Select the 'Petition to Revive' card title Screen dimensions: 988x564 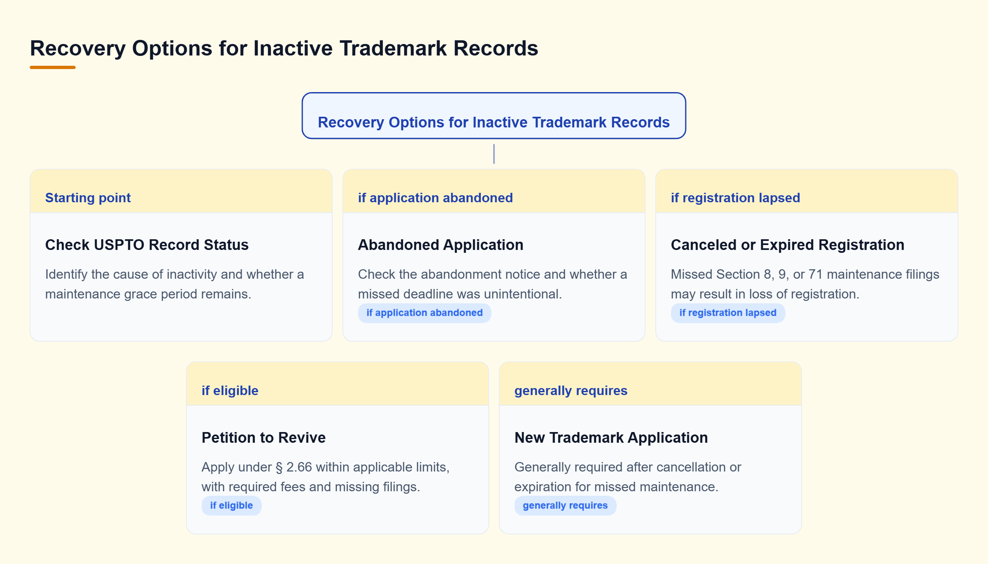pos(263,437)
